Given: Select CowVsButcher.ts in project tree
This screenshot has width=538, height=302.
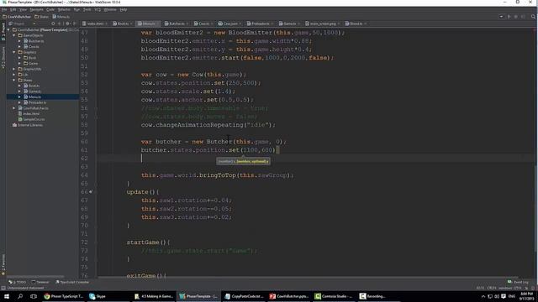Looking at the screenshot, I should [x=35, y=108].
